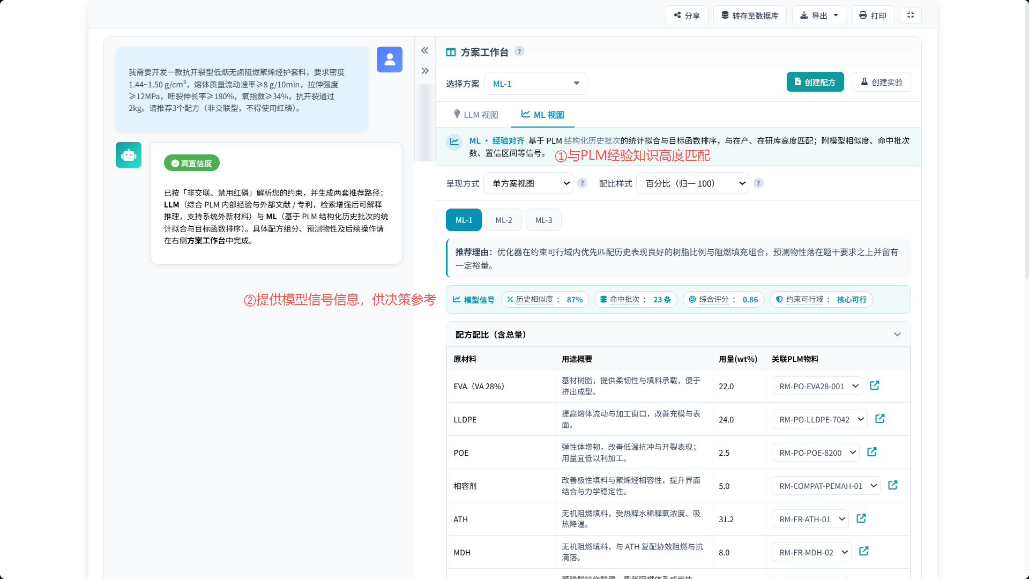The image size is (1029, 579).
Task: Click the 分享 share button
Action: (x=687, y=16)
